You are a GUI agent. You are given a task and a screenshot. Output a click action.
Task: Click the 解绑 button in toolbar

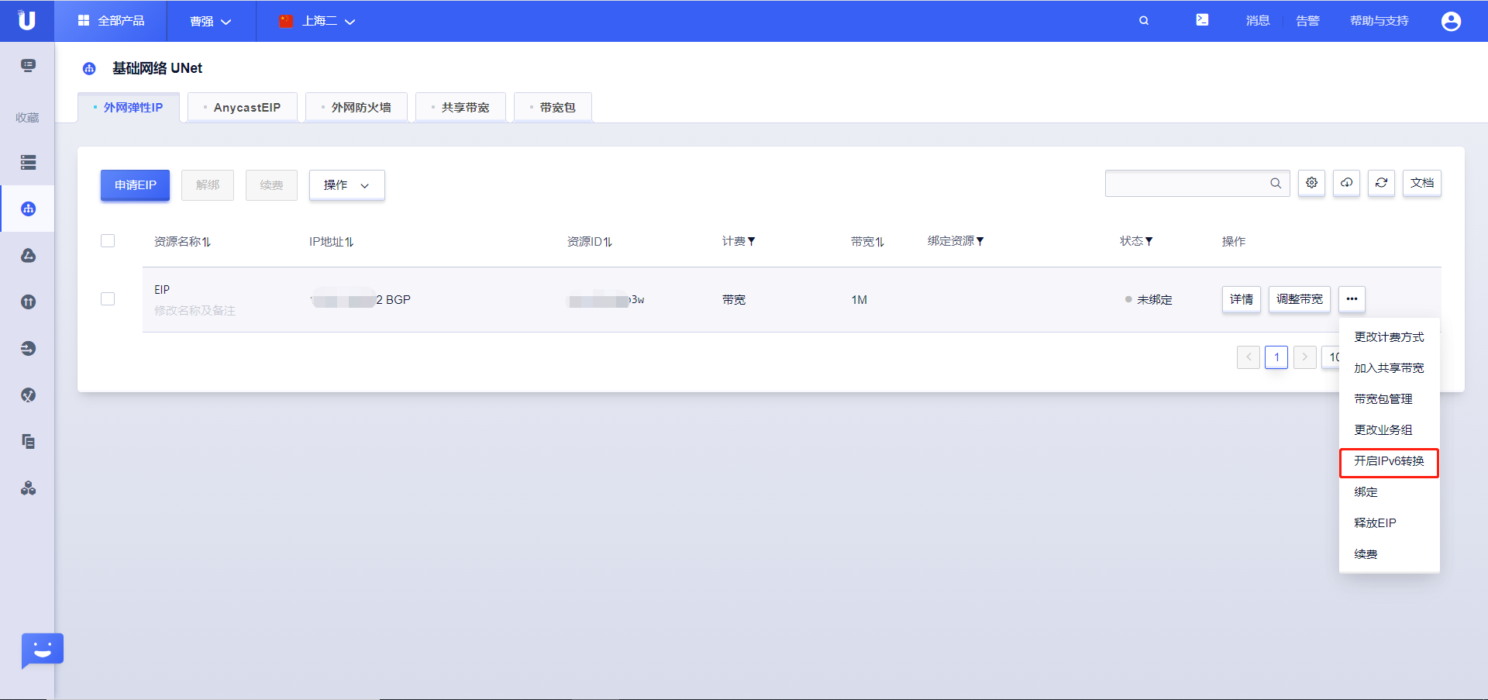coord(208,185)
